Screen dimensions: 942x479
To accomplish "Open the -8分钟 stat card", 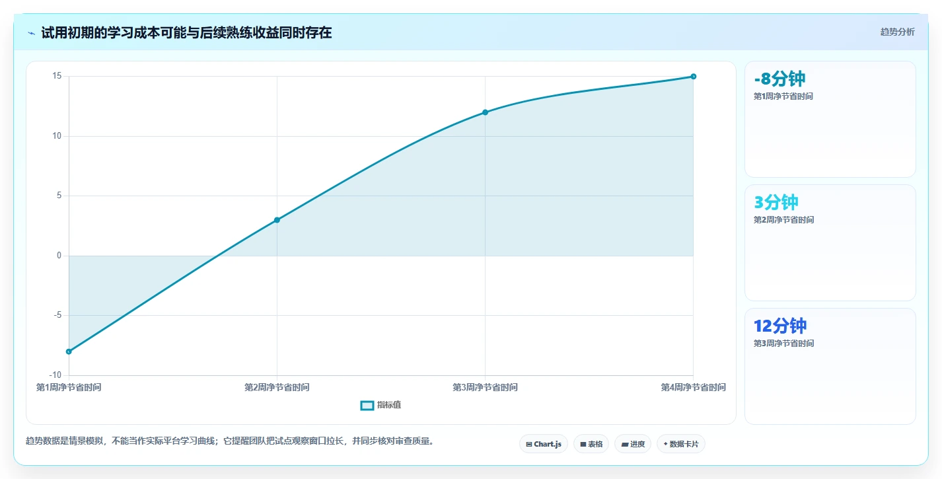I will pyautogui.click(x=830, y=119).
